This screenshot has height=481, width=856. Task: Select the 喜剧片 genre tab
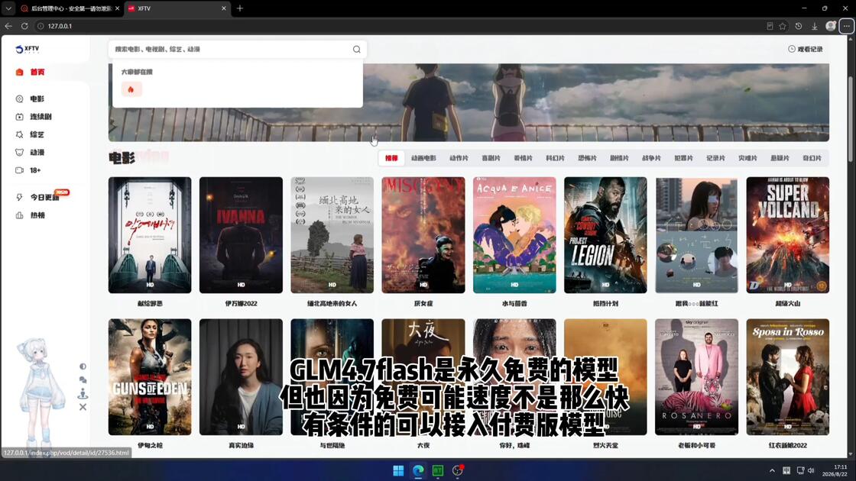click(x=491, y=158)
